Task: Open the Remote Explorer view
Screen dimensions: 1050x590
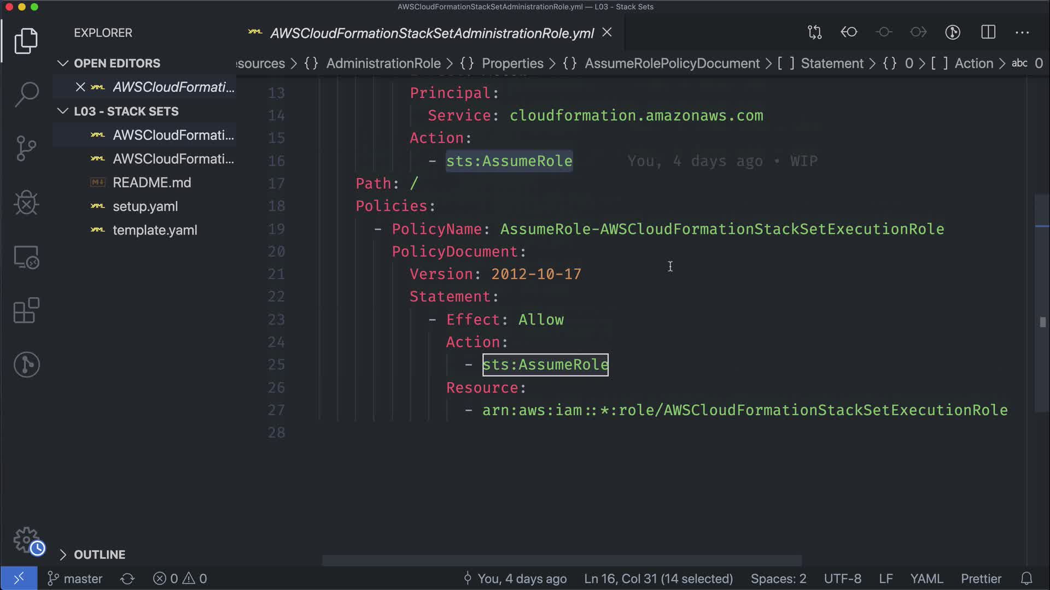Action: [x=26, y=257]
